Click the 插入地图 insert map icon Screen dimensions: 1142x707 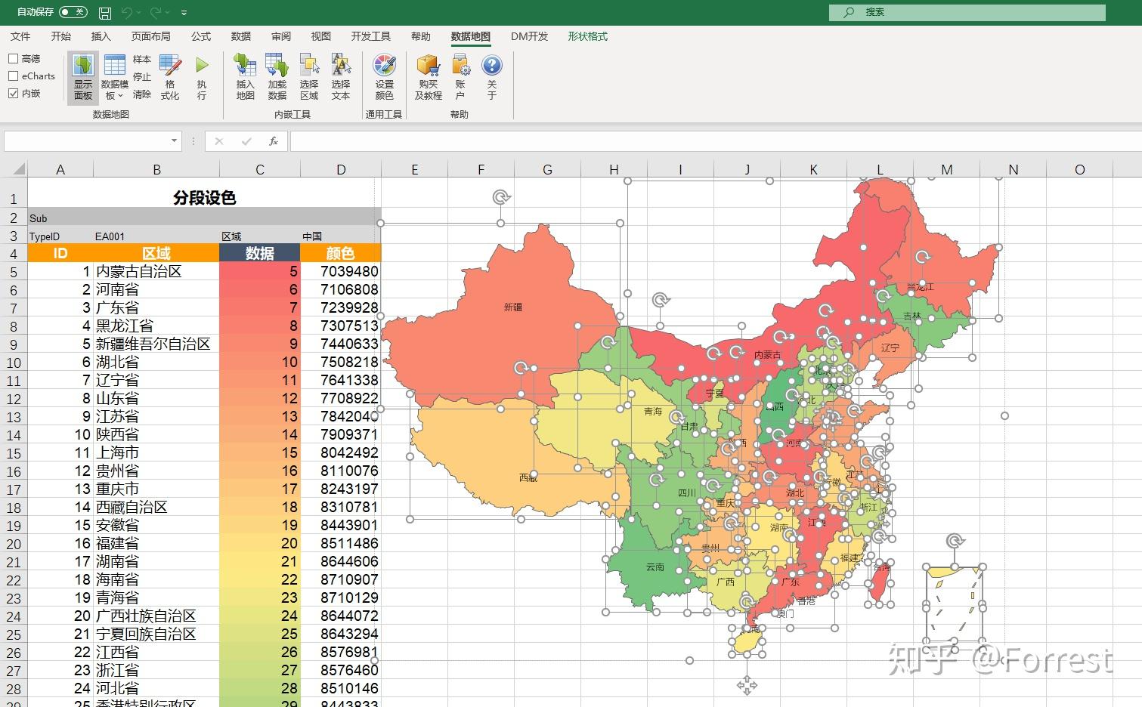click(244, 76)
